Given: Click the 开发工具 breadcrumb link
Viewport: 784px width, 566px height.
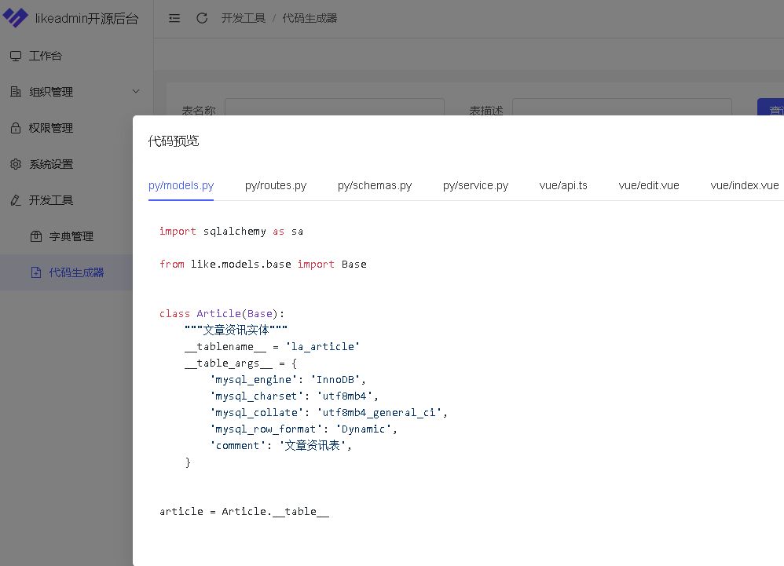Looking at the screenshot, I should (x=243, y=18).
